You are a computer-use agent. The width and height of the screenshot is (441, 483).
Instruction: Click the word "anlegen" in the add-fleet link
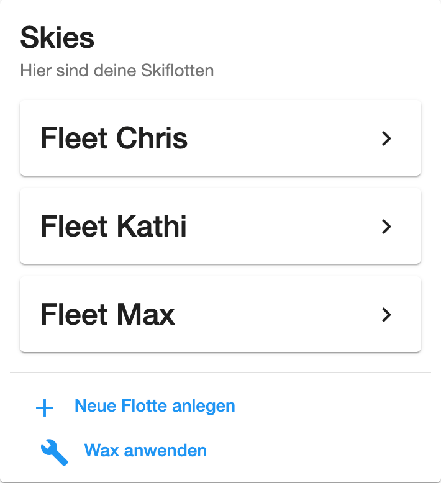pyautogui.click(x=208, y=406)
